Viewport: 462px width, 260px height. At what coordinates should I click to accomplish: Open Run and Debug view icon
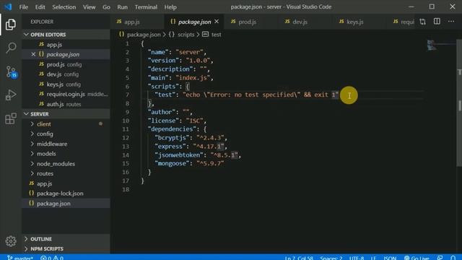11,95
